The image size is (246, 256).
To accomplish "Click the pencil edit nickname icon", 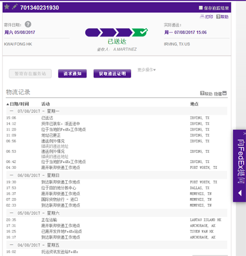I will (15, 6).
